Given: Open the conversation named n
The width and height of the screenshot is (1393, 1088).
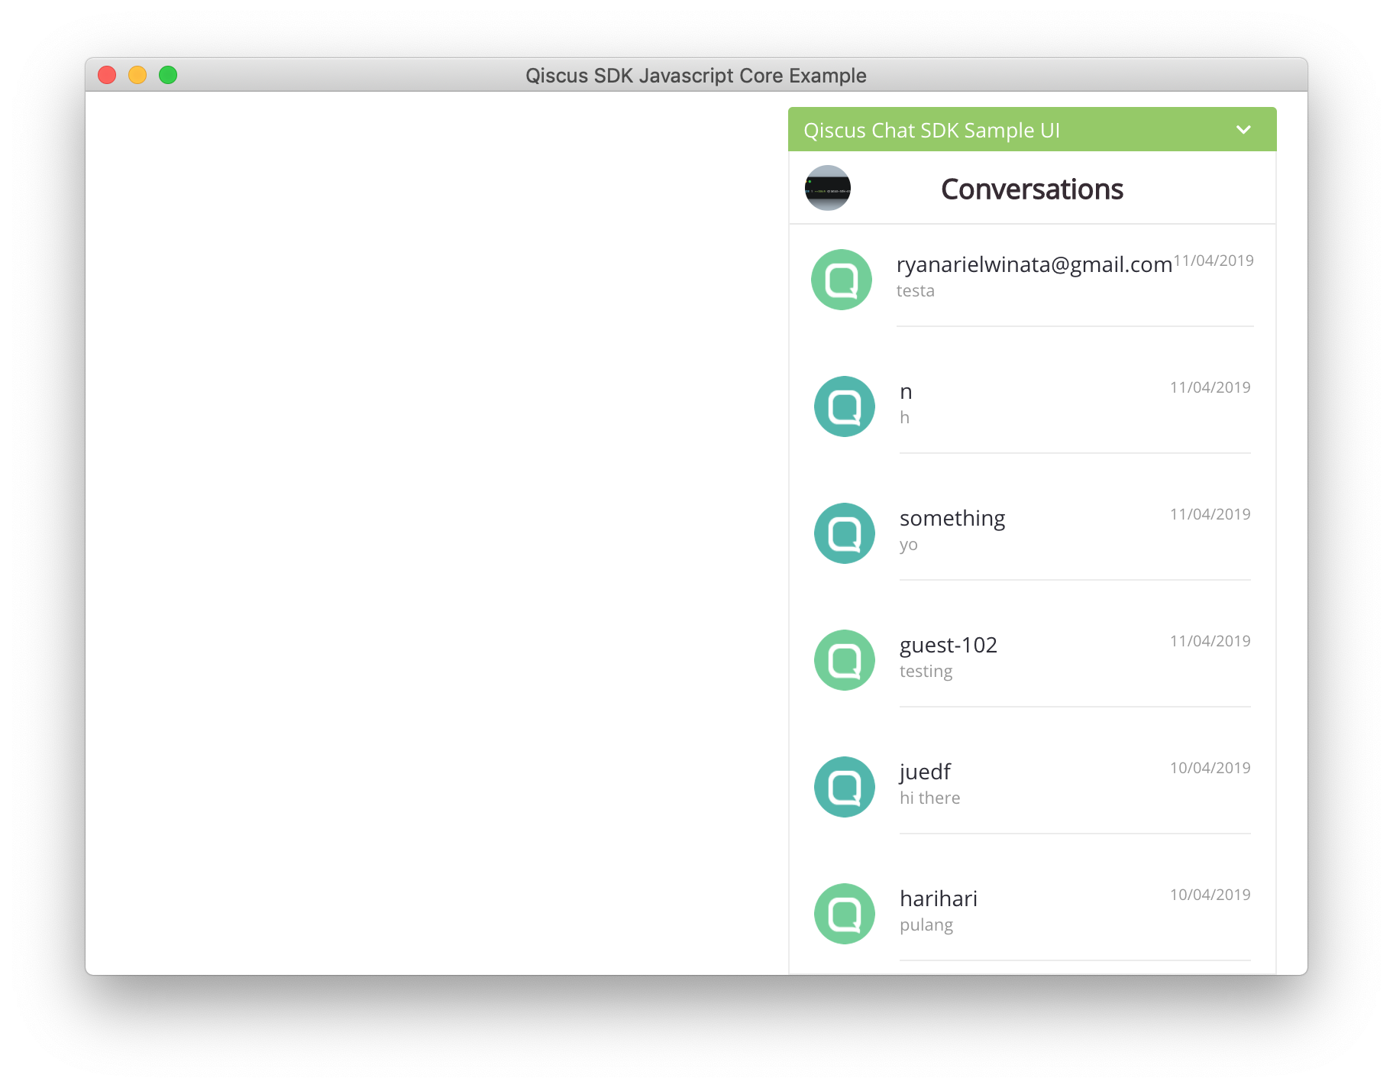Looking at the screenshot, I should click(x=906, y=392).
